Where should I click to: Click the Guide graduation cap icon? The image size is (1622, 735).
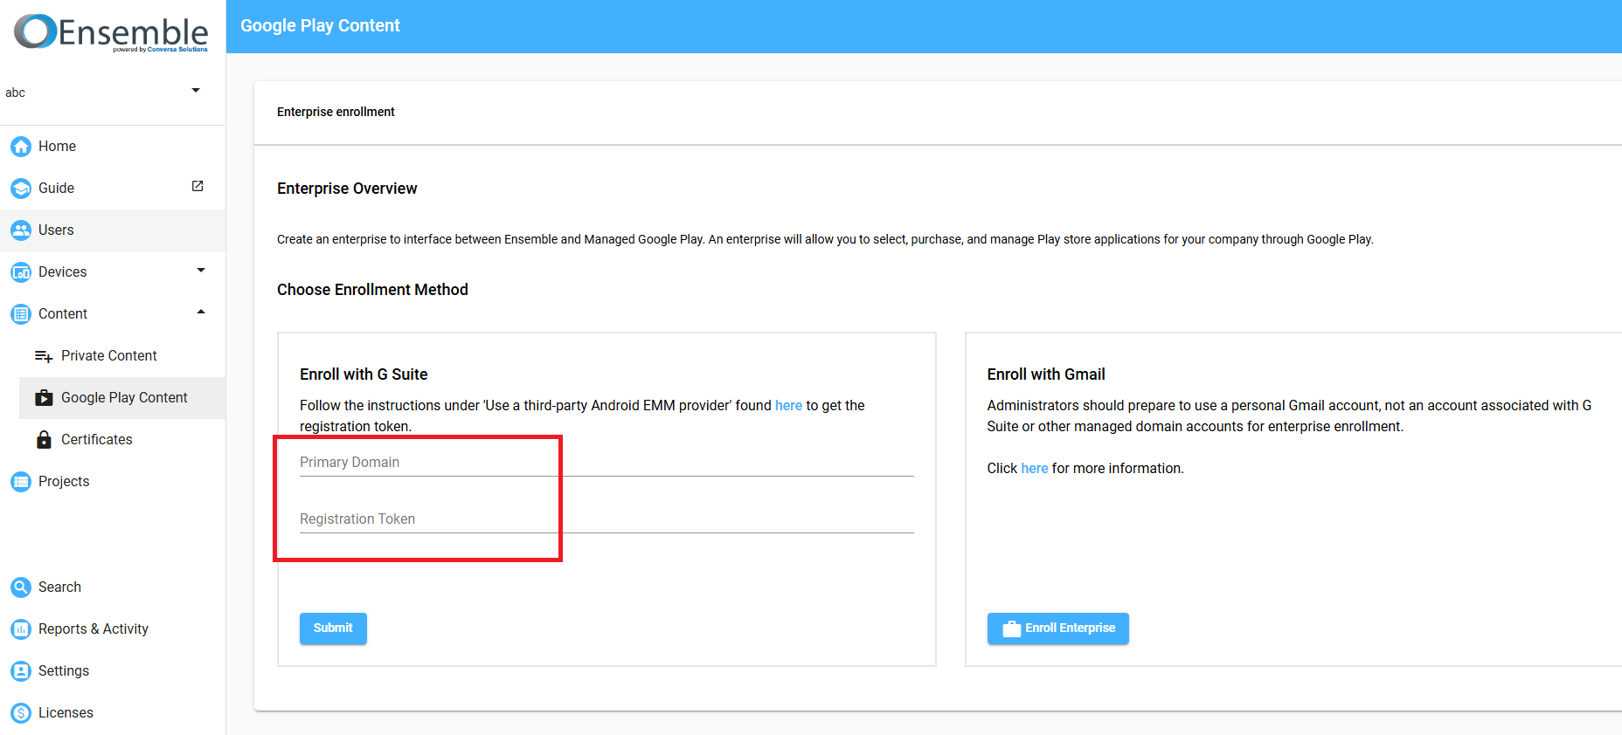[21, 189]
